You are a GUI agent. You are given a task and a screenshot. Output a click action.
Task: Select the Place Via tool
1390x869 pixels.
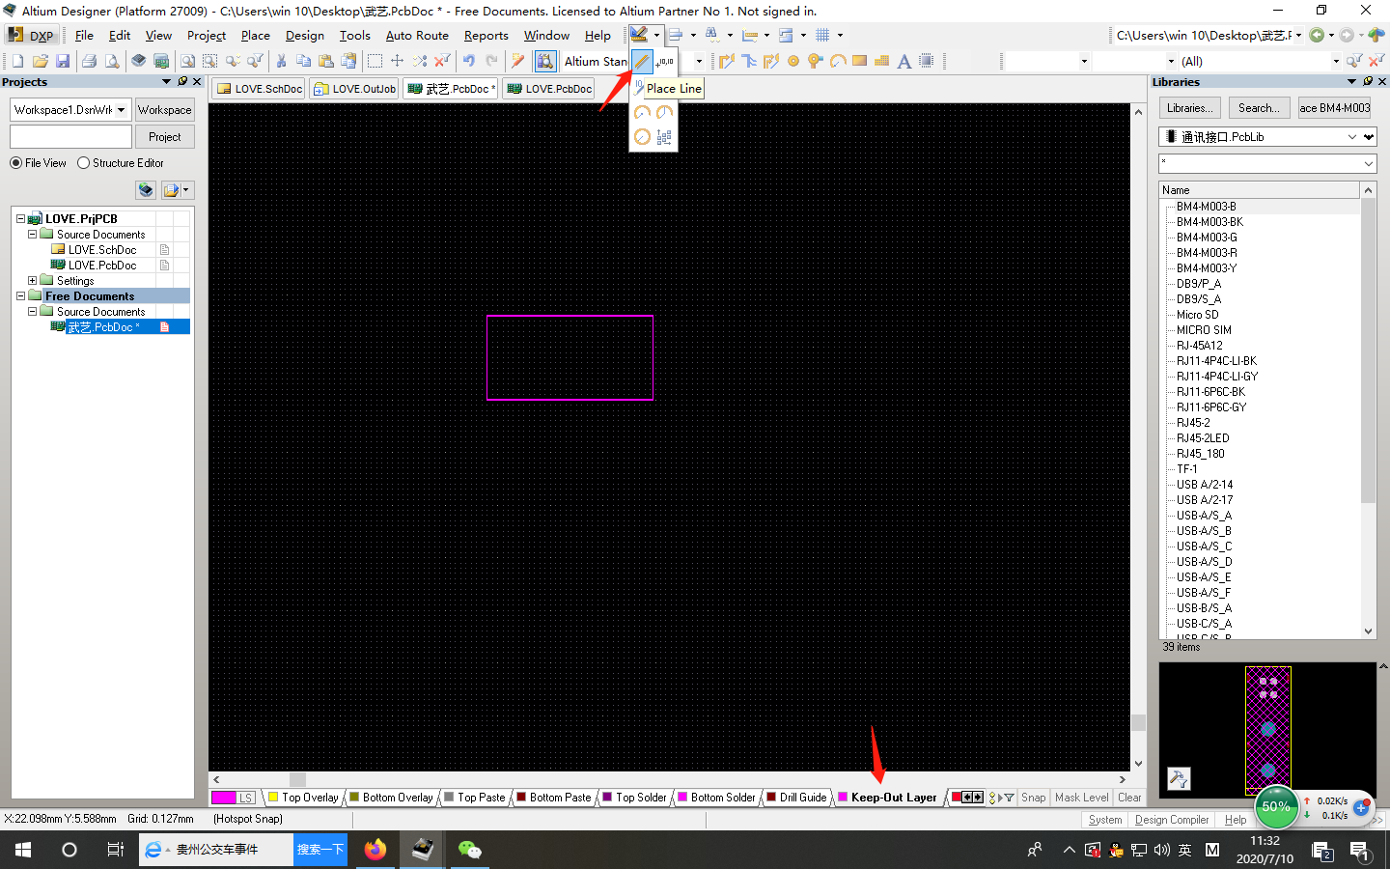814,61
